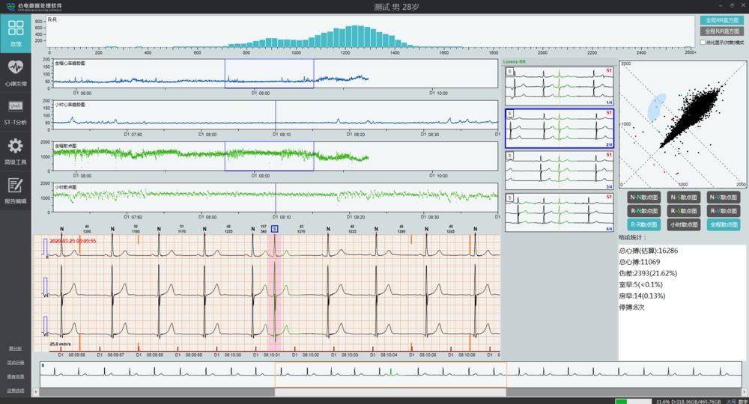
Task: Click the teal 全程RR直方图 histogram button
Action: click(x=721, y=20)
